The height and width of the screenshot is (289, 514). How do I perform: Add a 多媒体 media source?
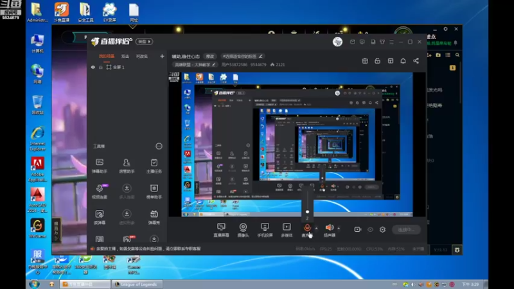click(287, 230)
